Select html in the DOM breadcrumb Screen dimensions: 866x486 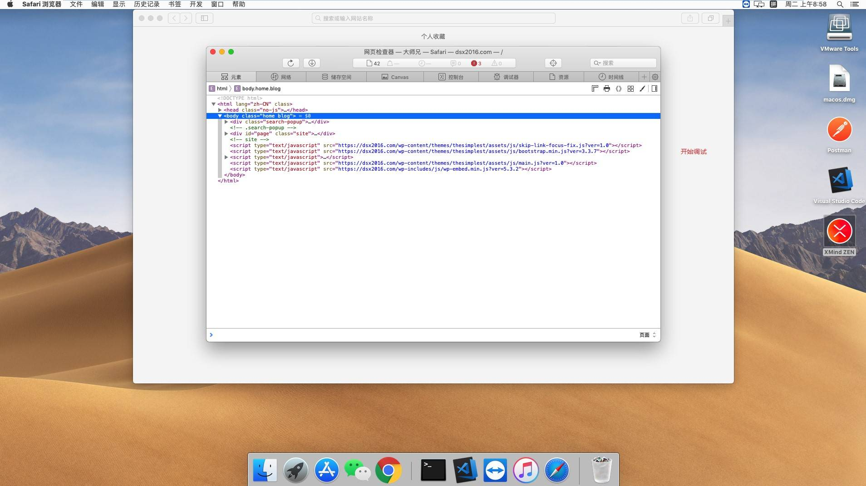point(218,88)
